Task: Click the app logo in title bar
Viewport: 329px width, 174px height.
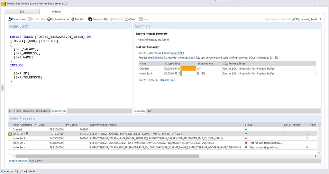Action: point(4,4)
